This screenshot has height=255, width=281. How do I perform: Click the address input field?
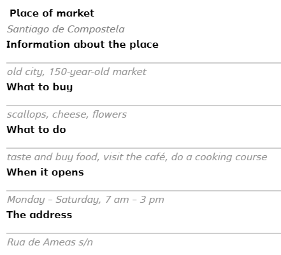click(143, 228)
